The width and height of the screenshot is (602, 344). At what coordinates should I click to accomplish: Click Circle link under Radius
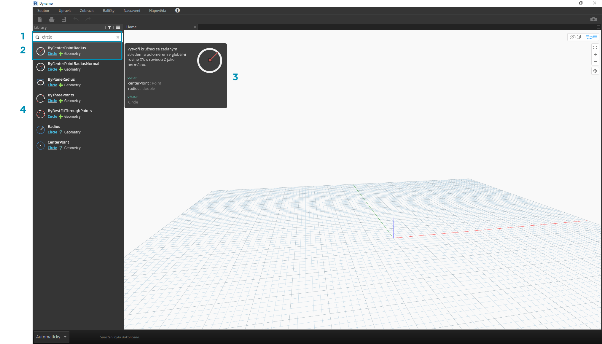52,132
